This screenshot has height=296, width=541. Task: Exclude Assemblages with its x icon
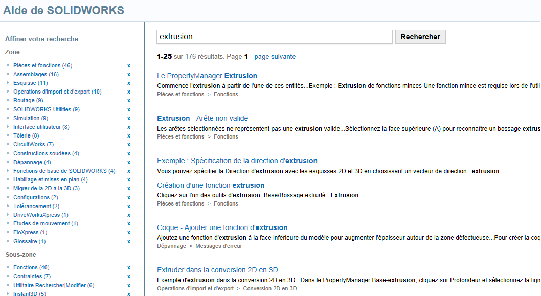click(x=129, y=75)
